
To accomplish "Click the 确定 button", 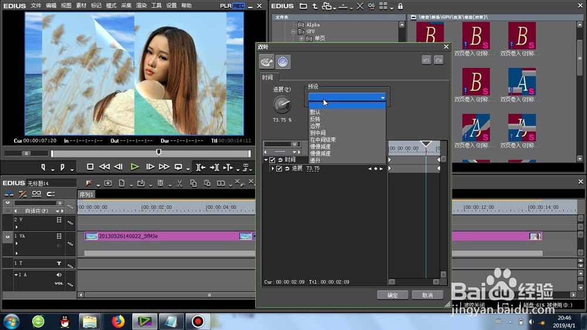I will coord(393,295).
